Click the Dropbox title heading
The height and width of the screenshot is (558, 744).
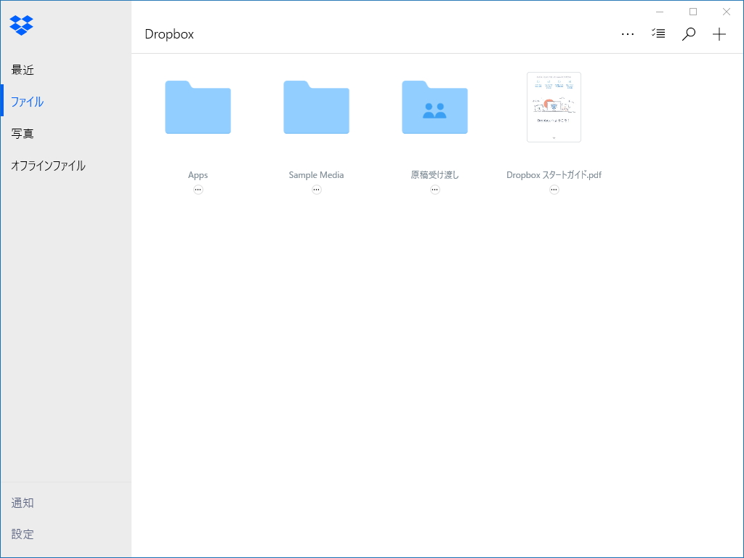point(169,33)
